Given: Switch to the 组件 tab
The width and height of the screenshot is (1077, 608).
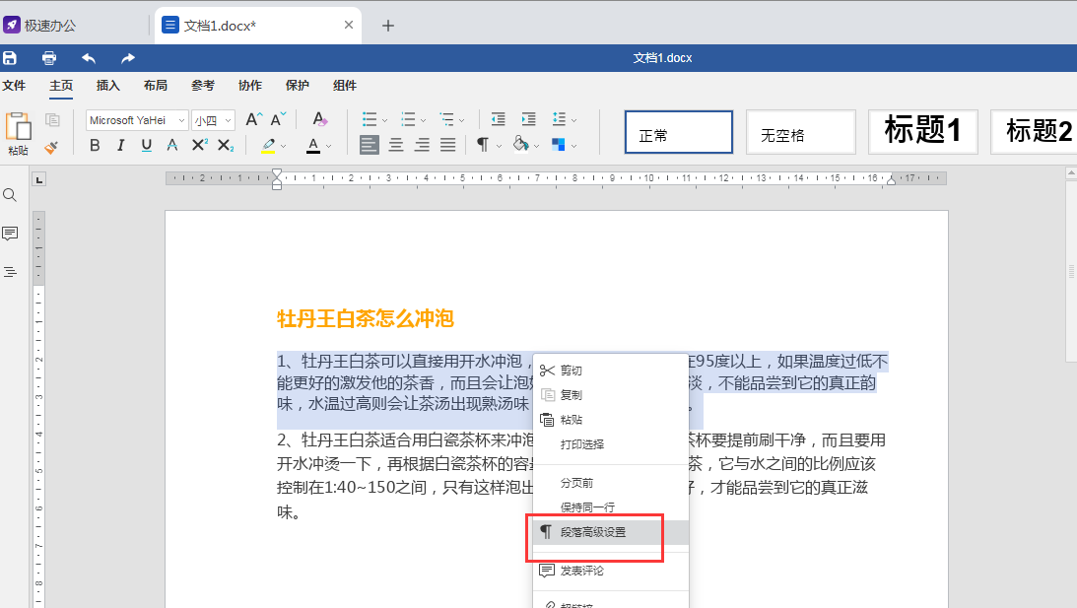Looking at the screenshot, I should coord(345,86).
